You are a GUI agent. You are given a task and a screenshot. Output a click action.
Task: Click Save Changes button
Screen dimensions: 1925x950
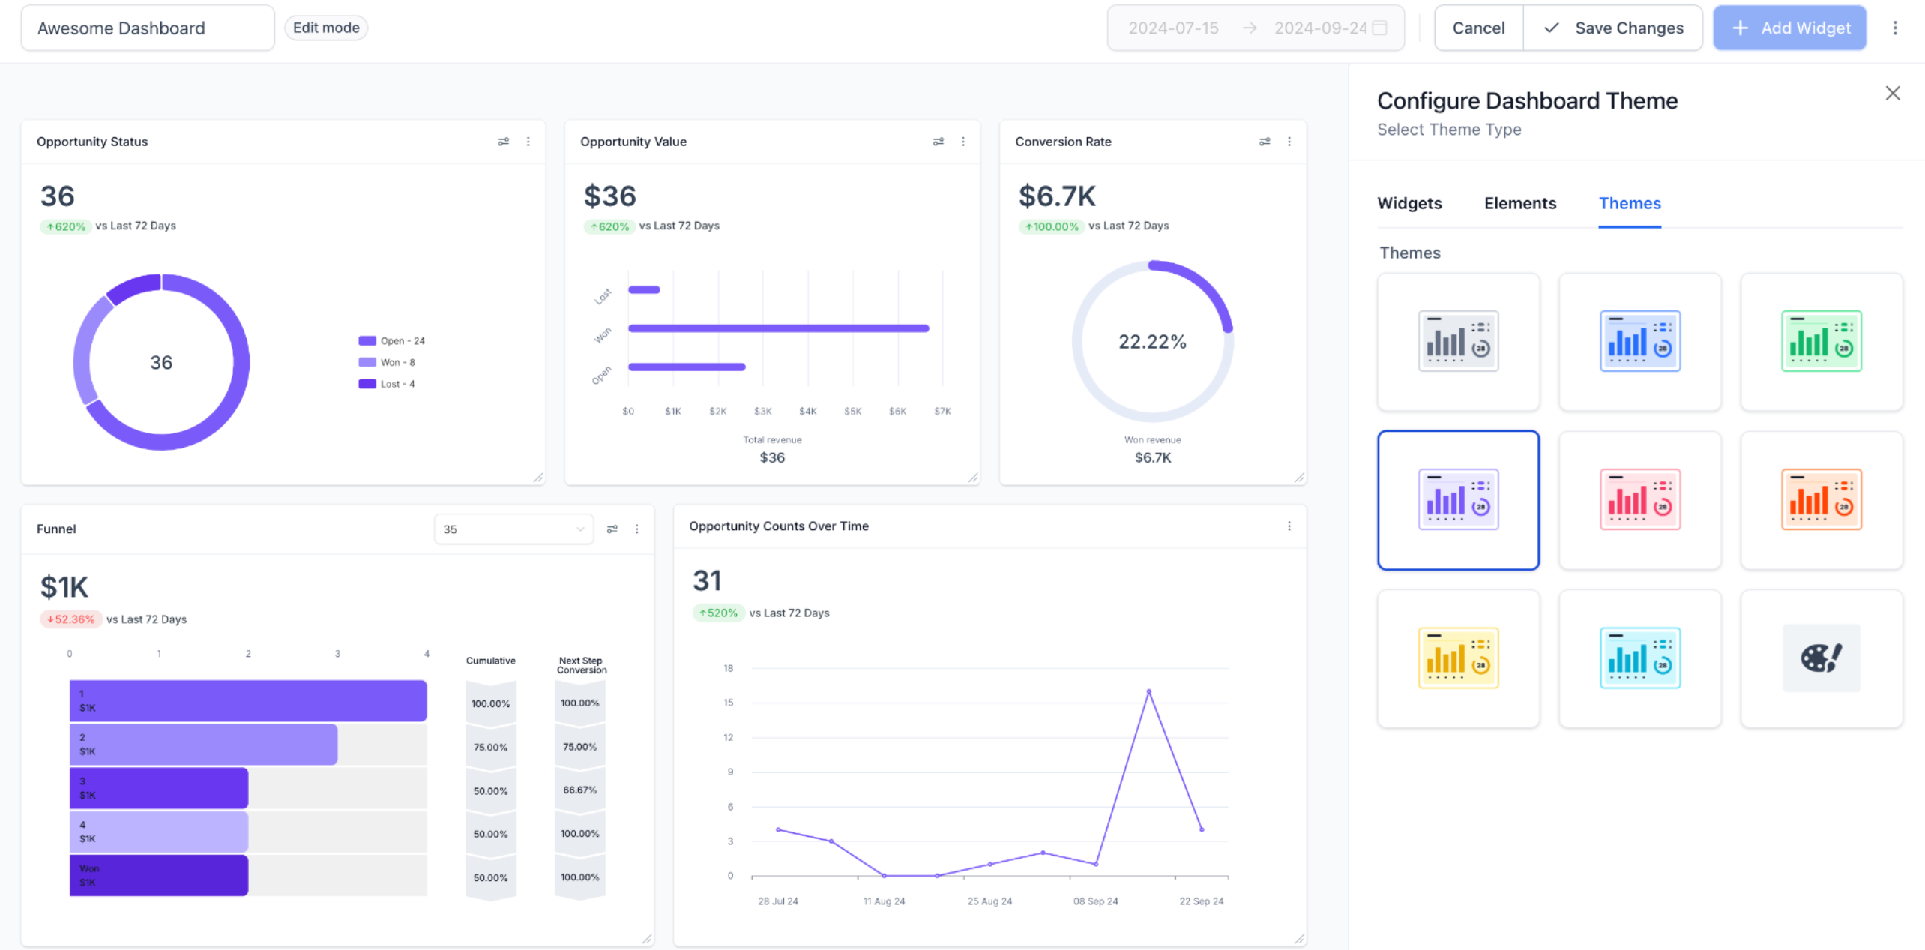point(1613,28)
